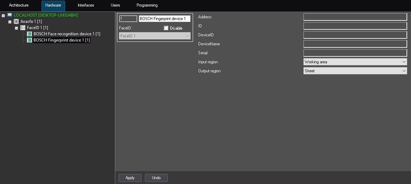Click the object number field containing 1
411x184 pixels.
pos(128,19)
